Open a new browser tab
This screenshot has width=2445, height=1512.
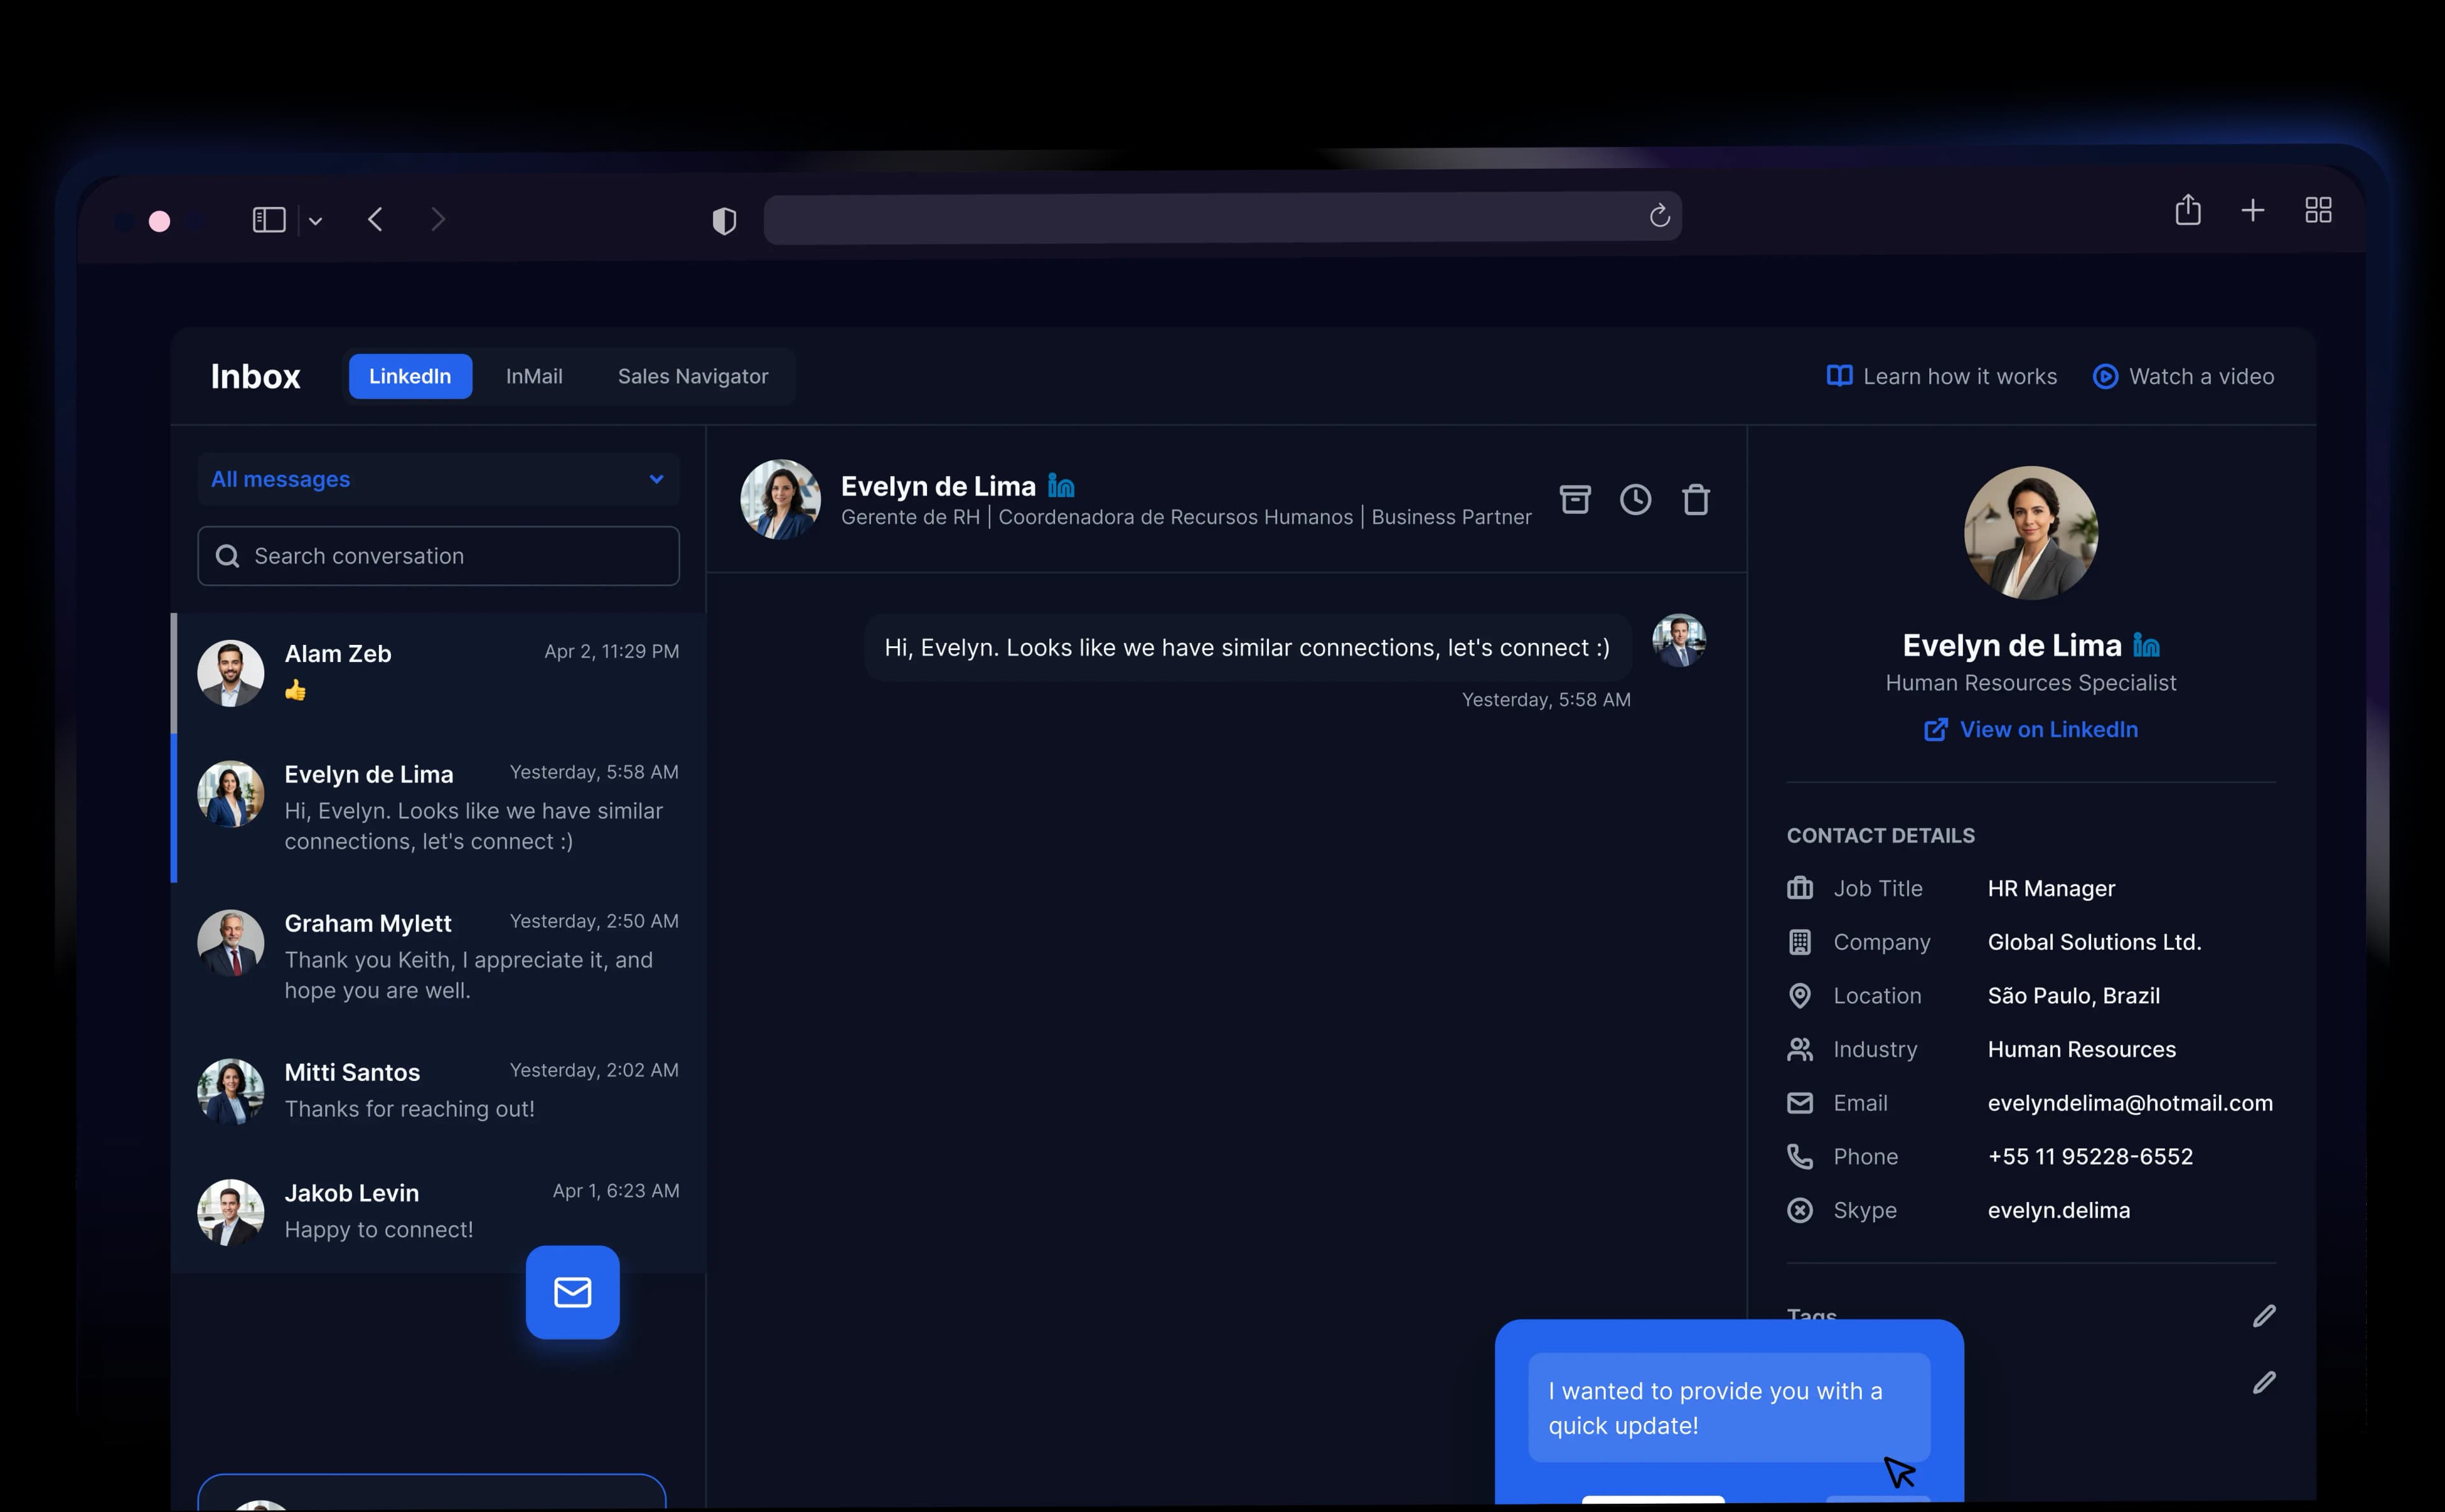pos(2253,210)
